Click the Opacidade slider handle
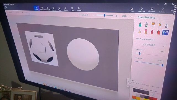The height and width of the screenshot is (100, 177). (x=162, y=65)
